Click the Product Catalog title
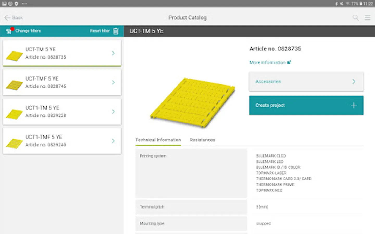The width and height of the screenshot is (375, 234). coord(187,18)
